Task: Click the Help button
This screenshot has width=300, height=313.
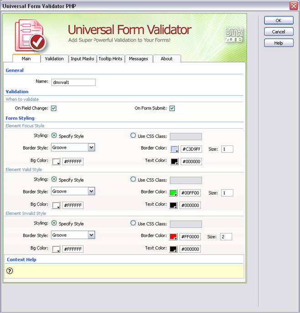Action: coord(279,43)
